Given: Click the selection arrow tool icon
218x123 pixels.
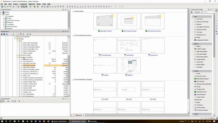Looking at the screenshot, I should point(217,10).
